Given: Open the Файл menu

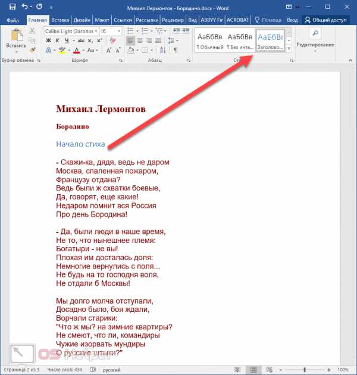Looking at the screenshot, I should 12,20.
